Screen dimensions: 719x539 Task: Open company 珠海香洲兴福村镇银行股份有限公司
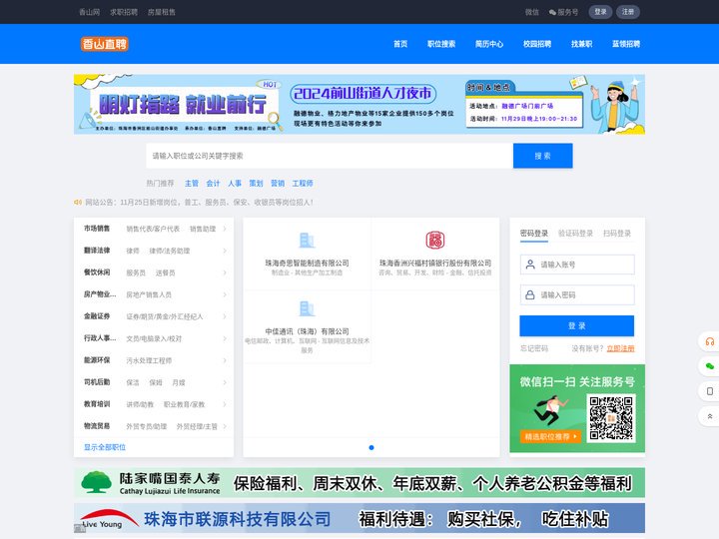point(435,264)
